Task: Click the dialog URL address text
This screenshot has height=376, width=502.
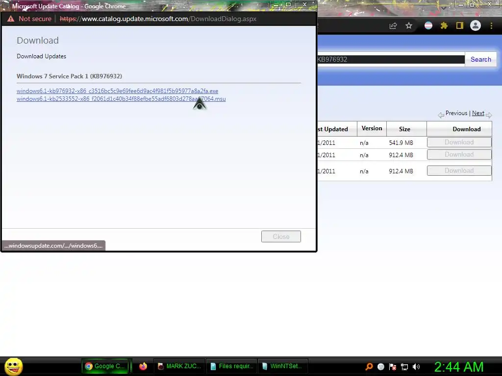Action: (158, 19)
